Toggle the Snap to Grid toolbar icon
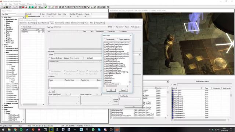This screenshot has width=235, height=132. [20, 7]
